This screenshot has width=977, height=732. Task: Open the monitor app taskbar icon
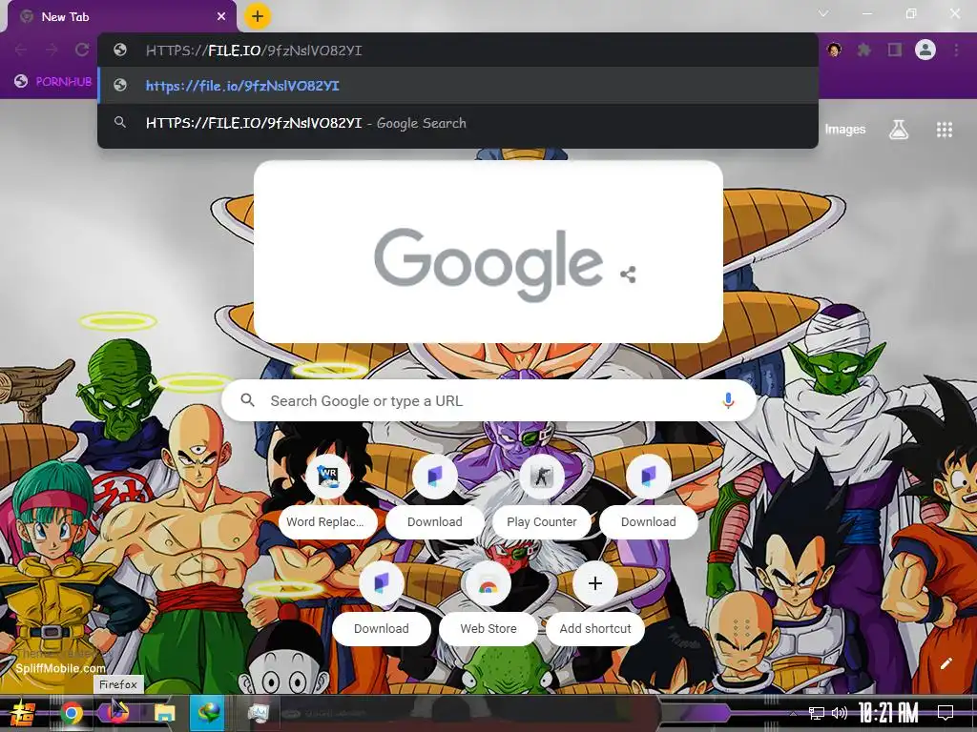(x=258, y=713)
